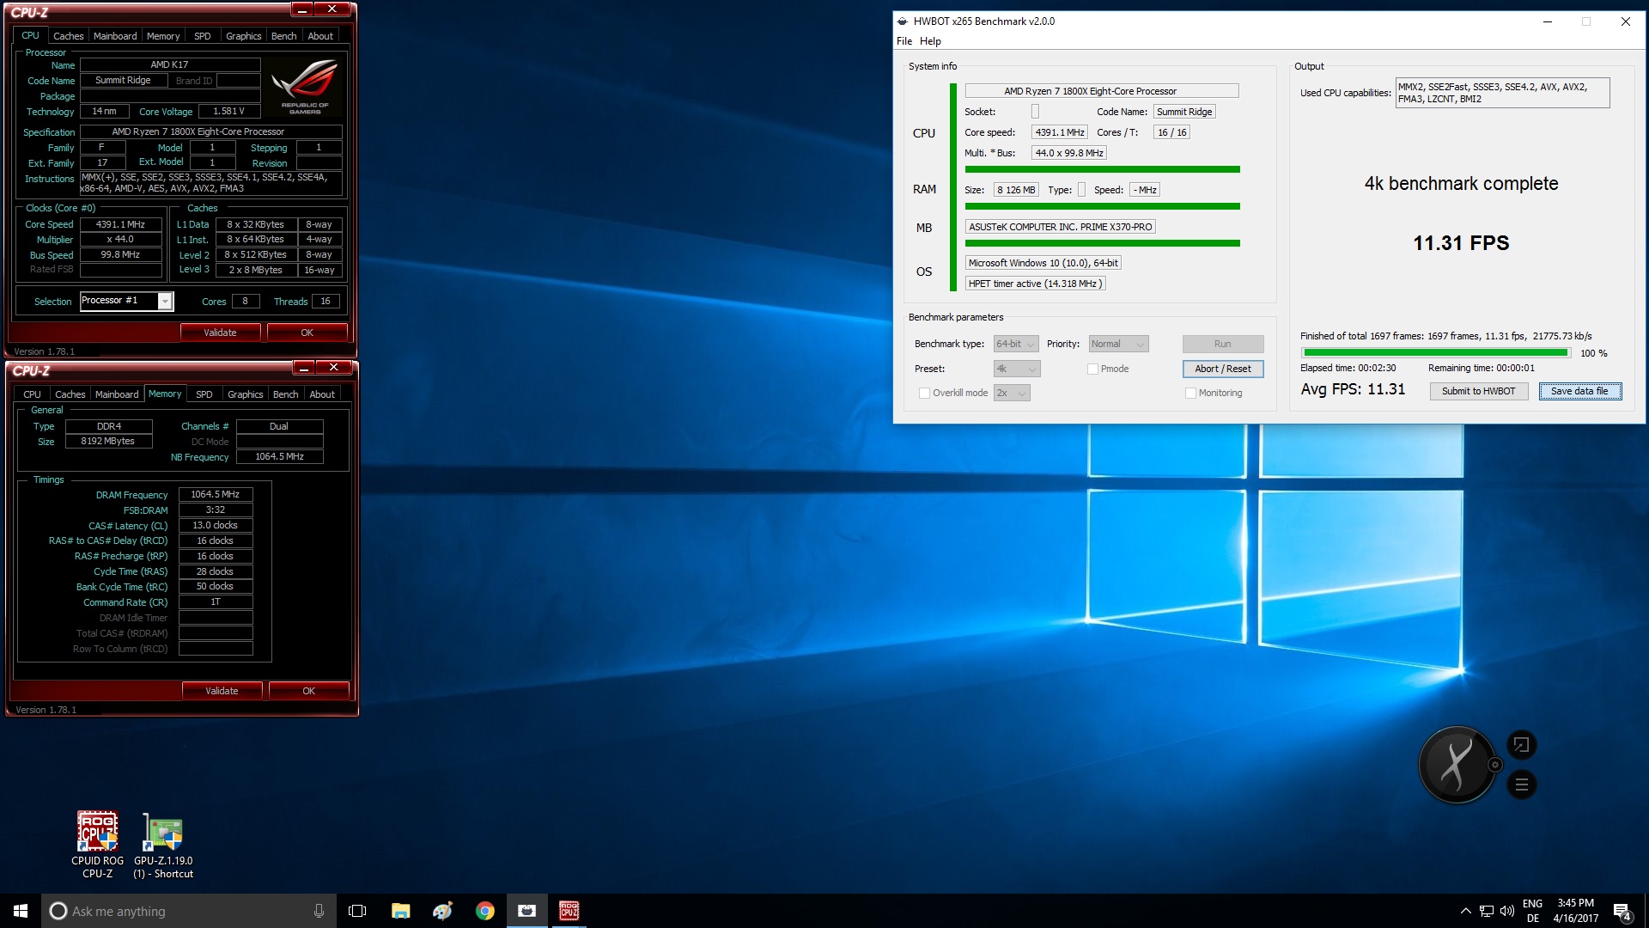Open the Priority Normal dropdown
This screenshot has height=928, width=1649.
pos(1118,345)
